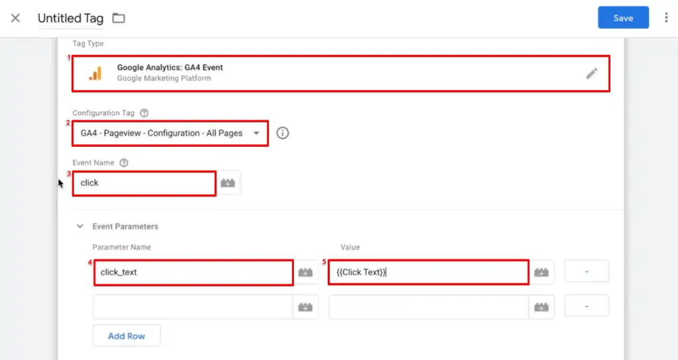Image resolution: width=678 pixels, height=360 pixels.
Task: Open the three-dot more options menu
Action: [666, 18]
